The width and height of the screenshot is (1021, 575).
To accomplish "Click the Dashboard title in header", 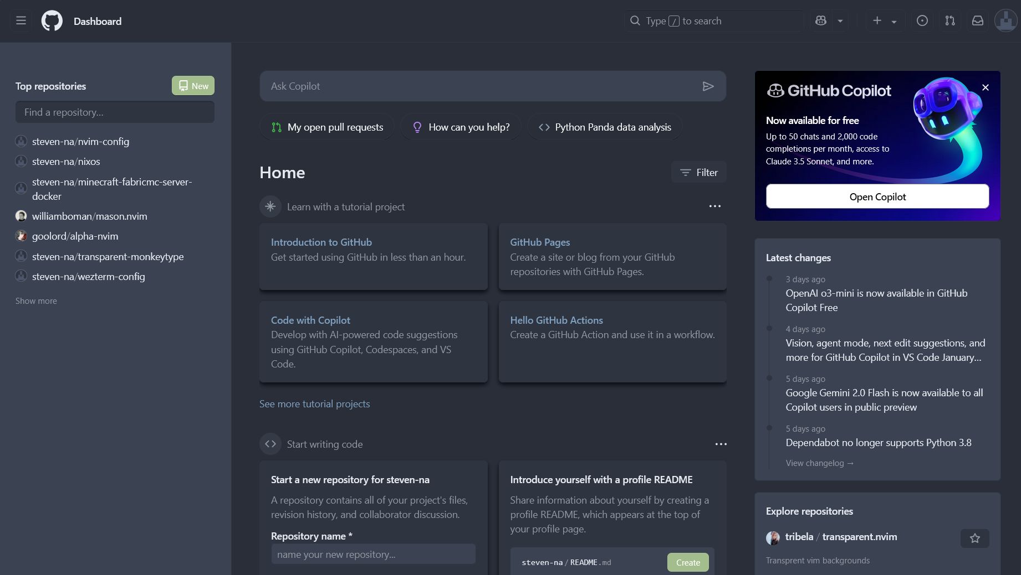I will click(x=98, y=21).
